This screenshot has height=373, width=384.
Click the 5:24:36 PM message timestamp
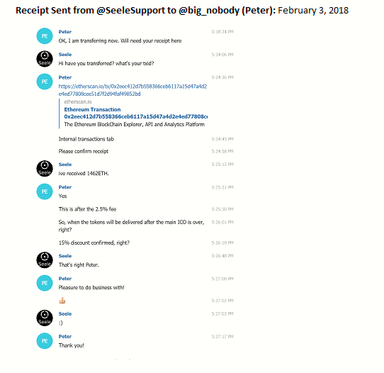222,77
